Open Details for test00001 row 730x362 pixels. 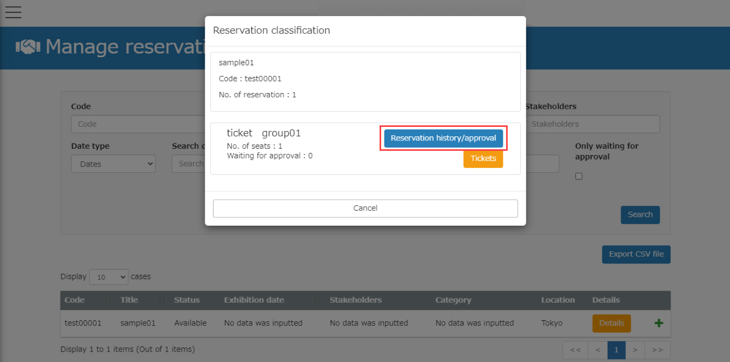click(611, 323)
